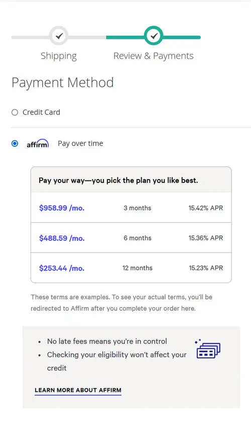Click the Credit Card option label
Screen dimensions: 251x440
[42, 112]
